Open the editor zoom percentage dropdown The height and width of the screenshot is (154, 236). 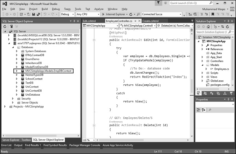tap(94, 140)
